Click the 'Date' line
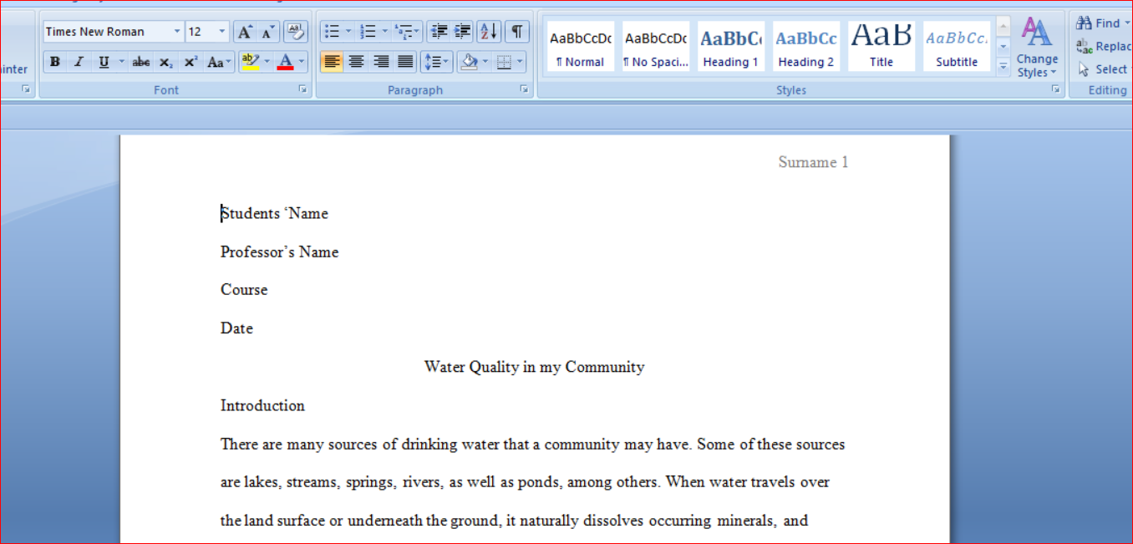 236,328
